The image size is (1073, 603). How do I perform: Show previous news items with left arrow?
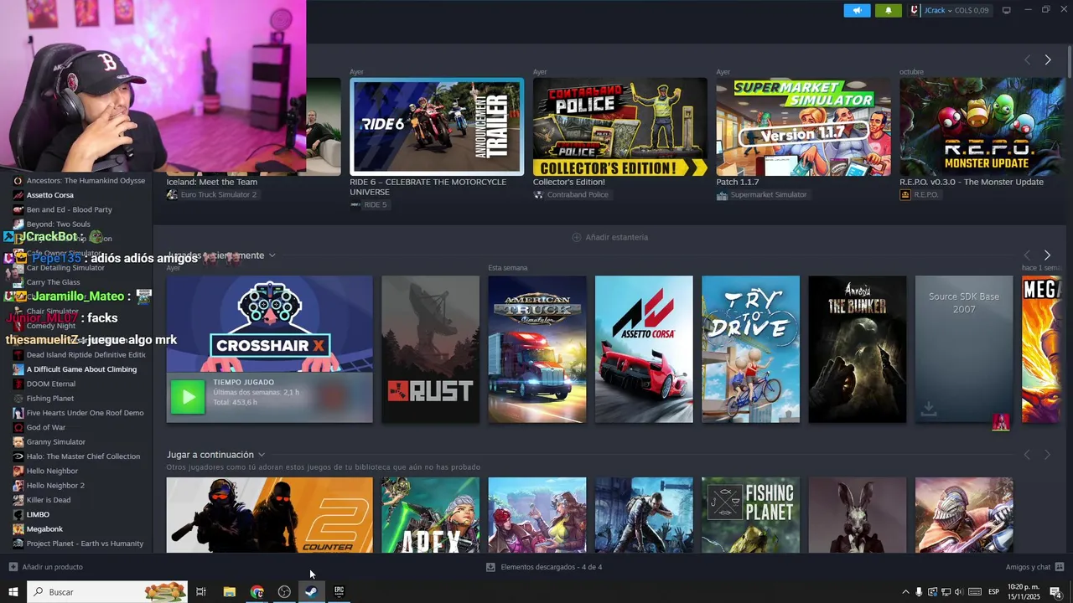[1027, 59]
